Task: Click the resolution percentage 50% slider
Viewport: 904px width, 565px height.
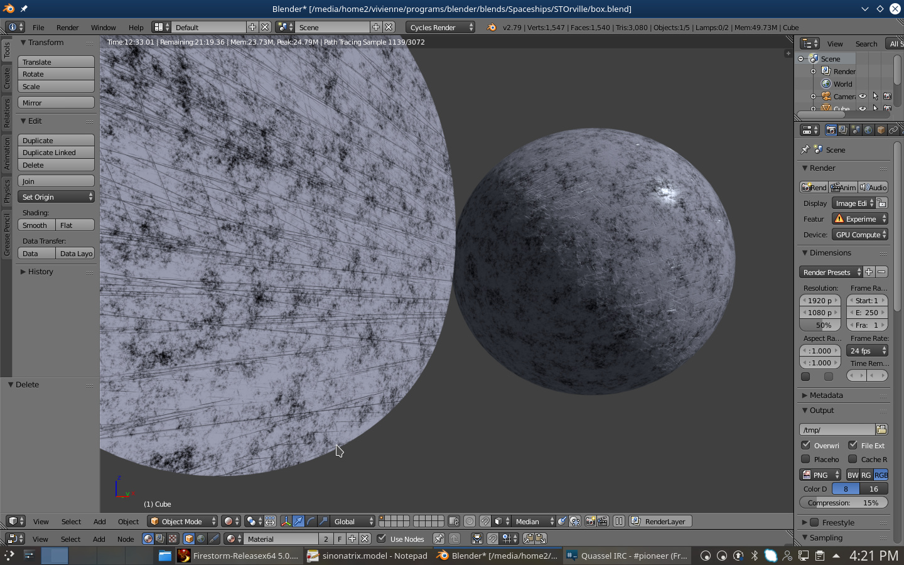Action: click(x=820, y=325)
